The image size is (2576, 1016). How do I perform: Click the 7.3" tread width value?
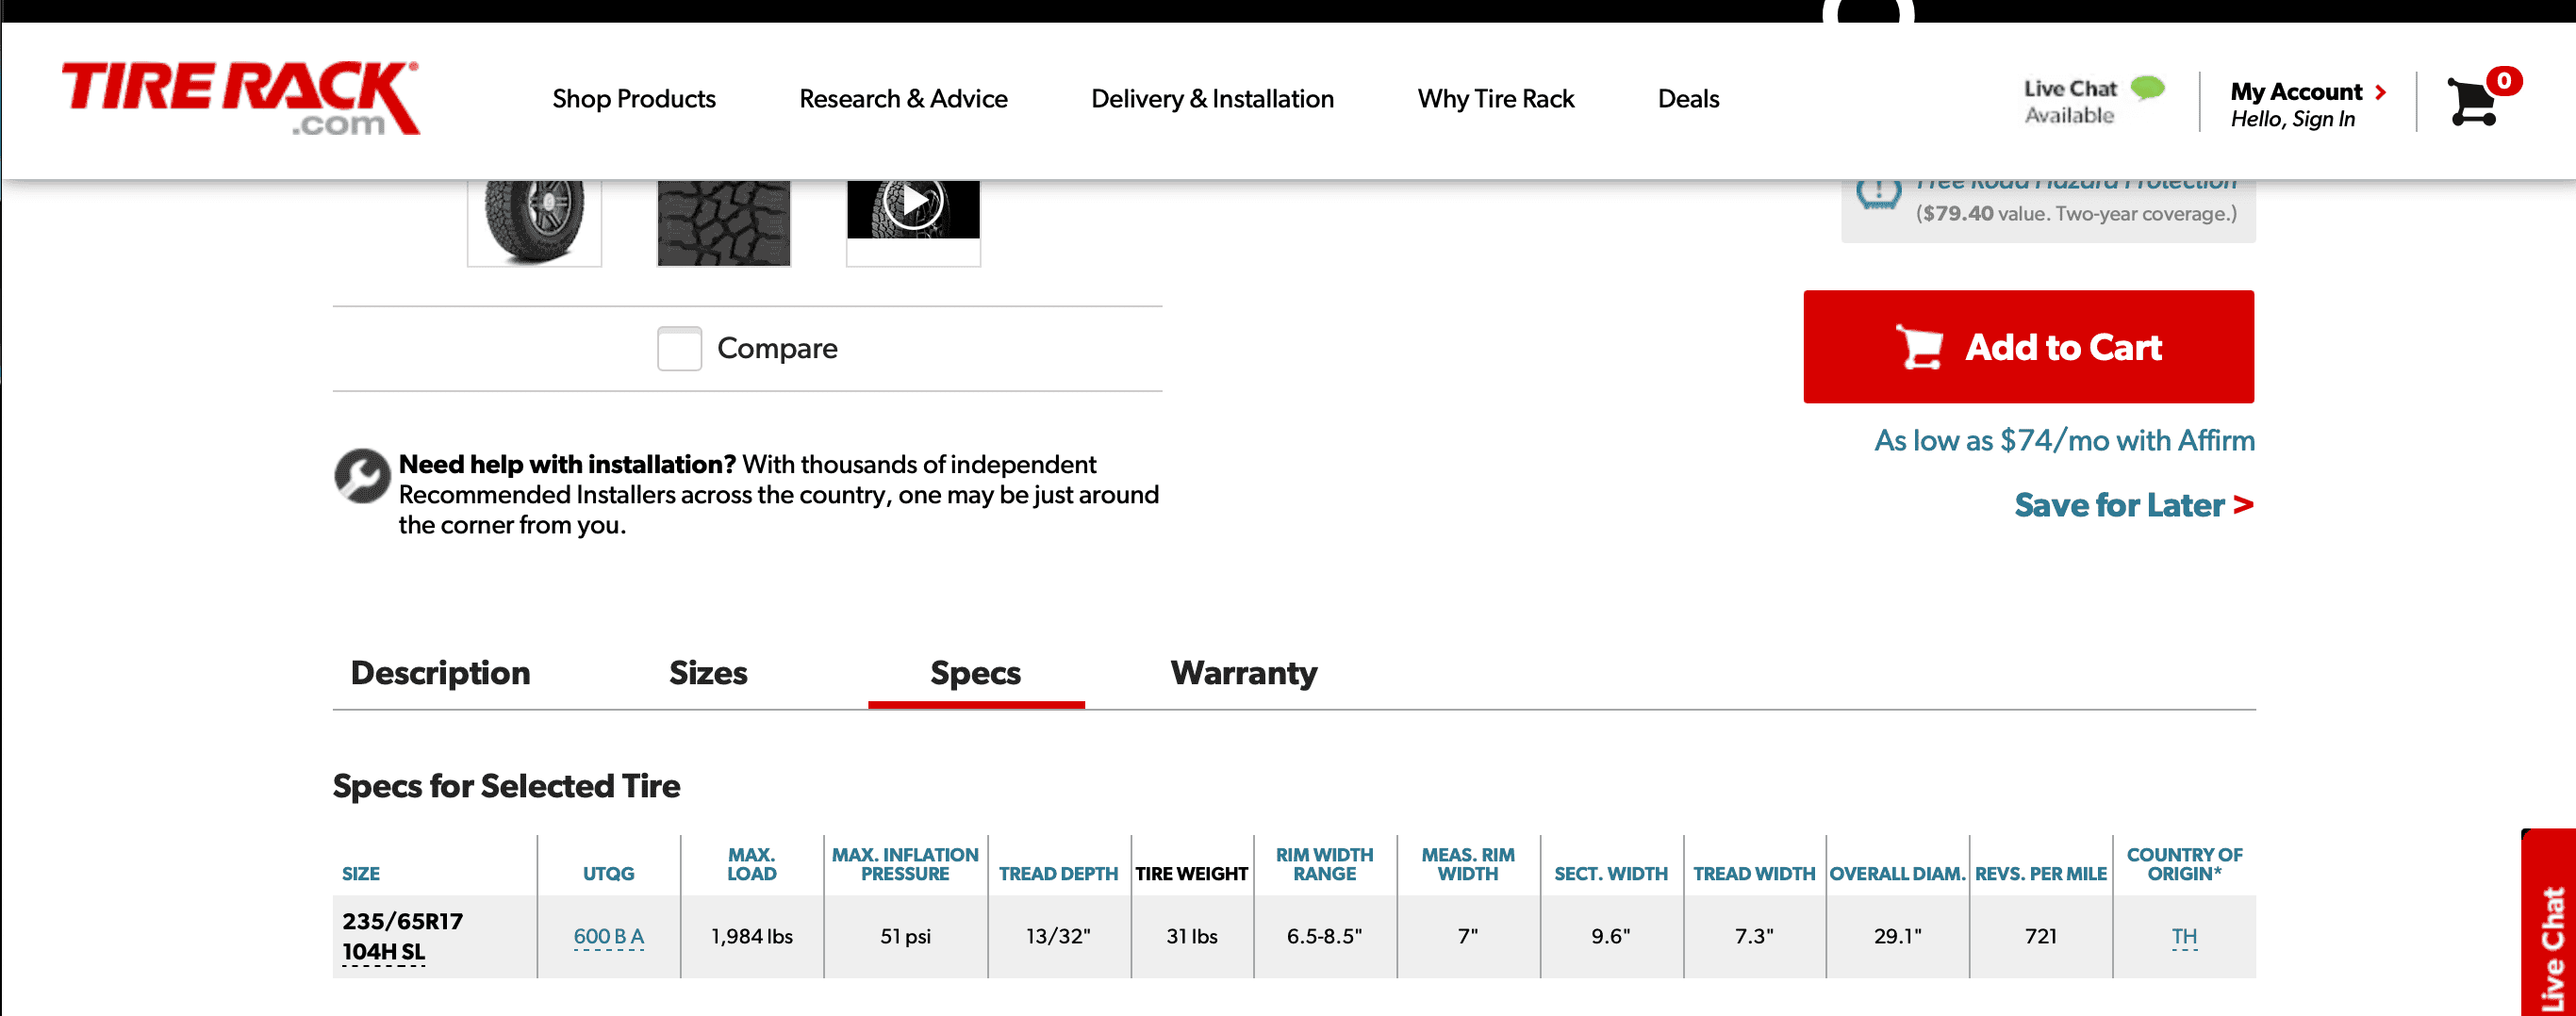coord(1753,937)
